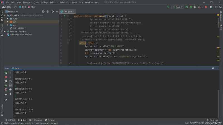Screen dimensions: 223x125
Task: Print the console output
Action: (10, 90)
